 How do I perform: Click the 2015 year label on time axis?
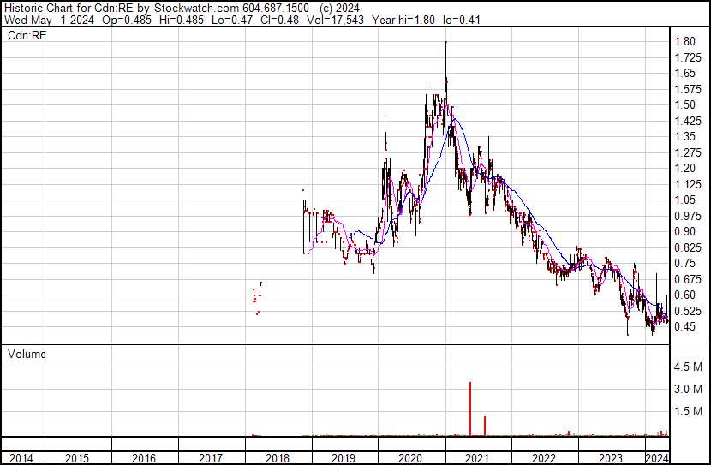pos(76,458)
